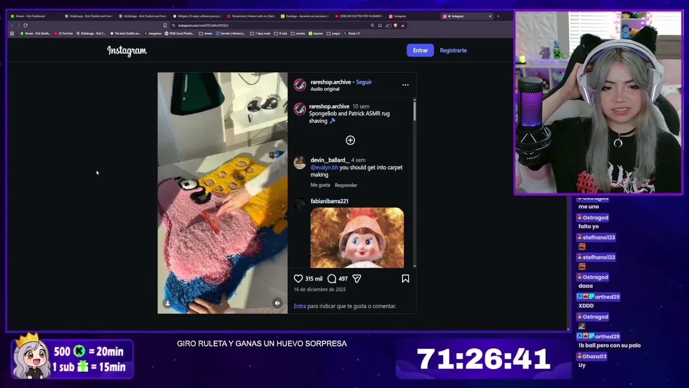Viewport: 689px width, 388px height.
Task: Click the Instagram logo
Action: coord(127,51)
